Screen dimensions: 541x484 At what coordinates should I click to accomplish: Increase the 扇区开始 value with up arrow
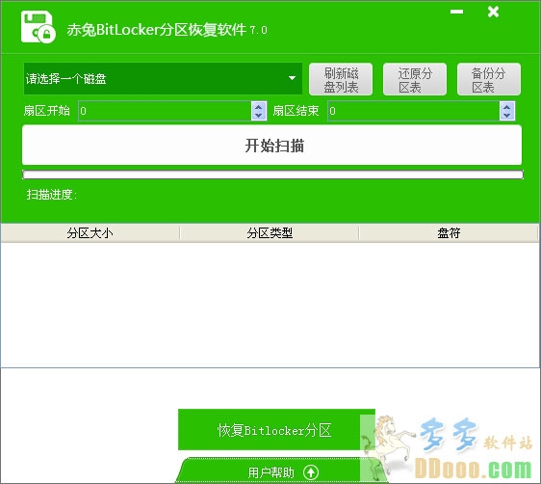tap(259, 106)
